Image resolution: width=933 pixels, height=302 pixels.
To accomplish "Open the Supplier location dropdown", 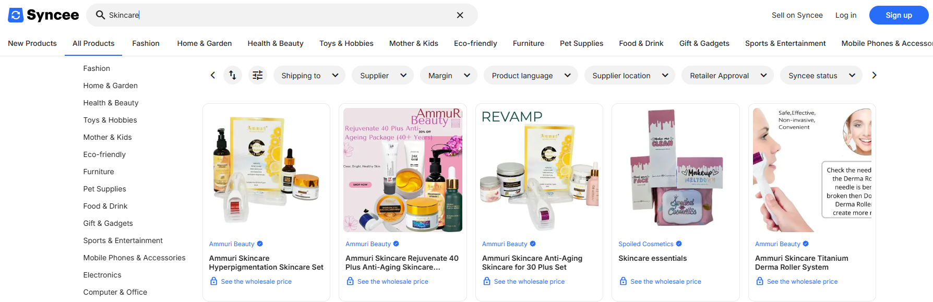I will (x=629, y=76).
